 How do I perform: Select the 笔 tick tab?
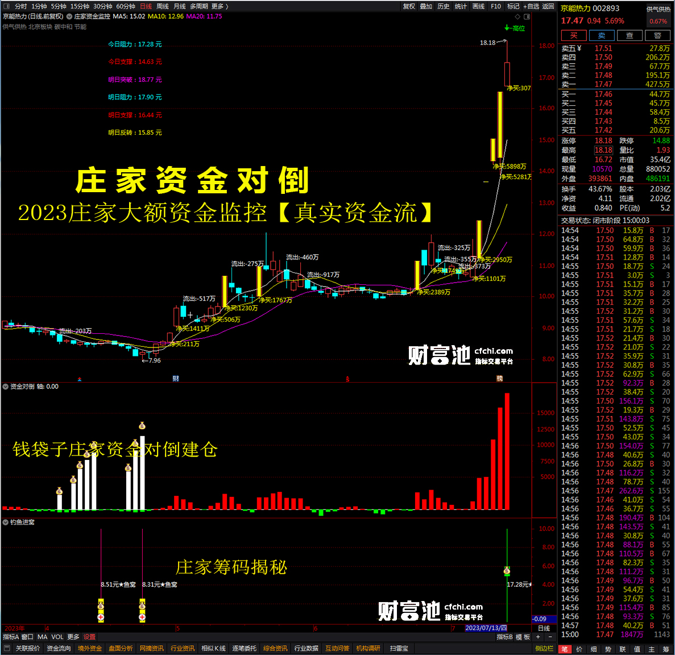565,649
